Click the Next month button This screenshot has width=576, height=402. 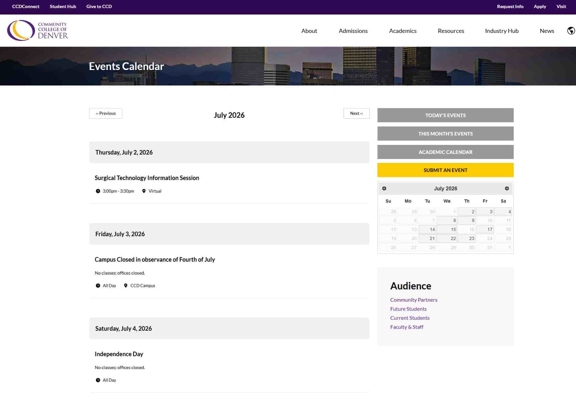pos(356,113)
